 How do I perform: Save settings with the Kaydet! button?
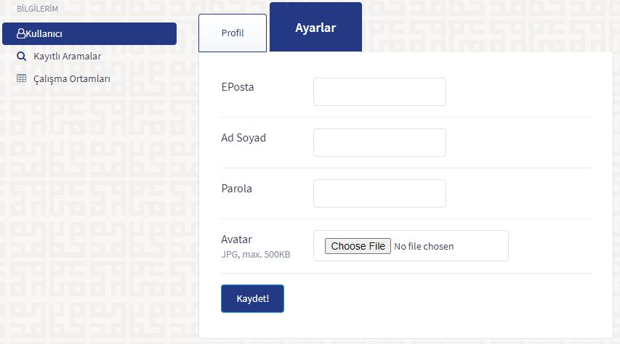point(252,299)
